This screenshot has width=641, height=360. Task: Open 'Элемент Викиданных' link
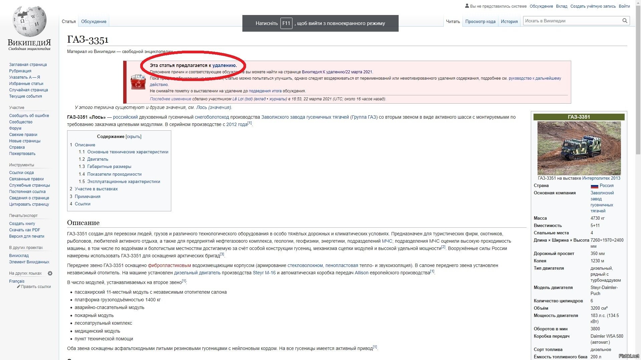point(29,262)
